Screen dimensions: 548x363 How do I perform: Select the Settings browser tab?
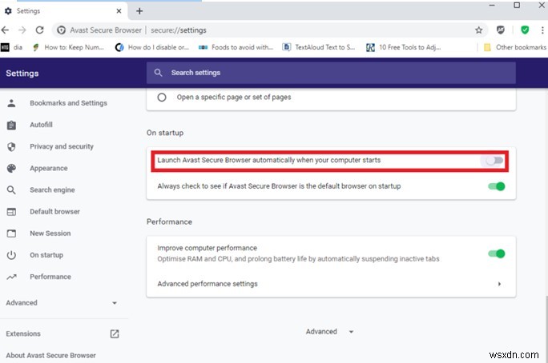point(63,11)
